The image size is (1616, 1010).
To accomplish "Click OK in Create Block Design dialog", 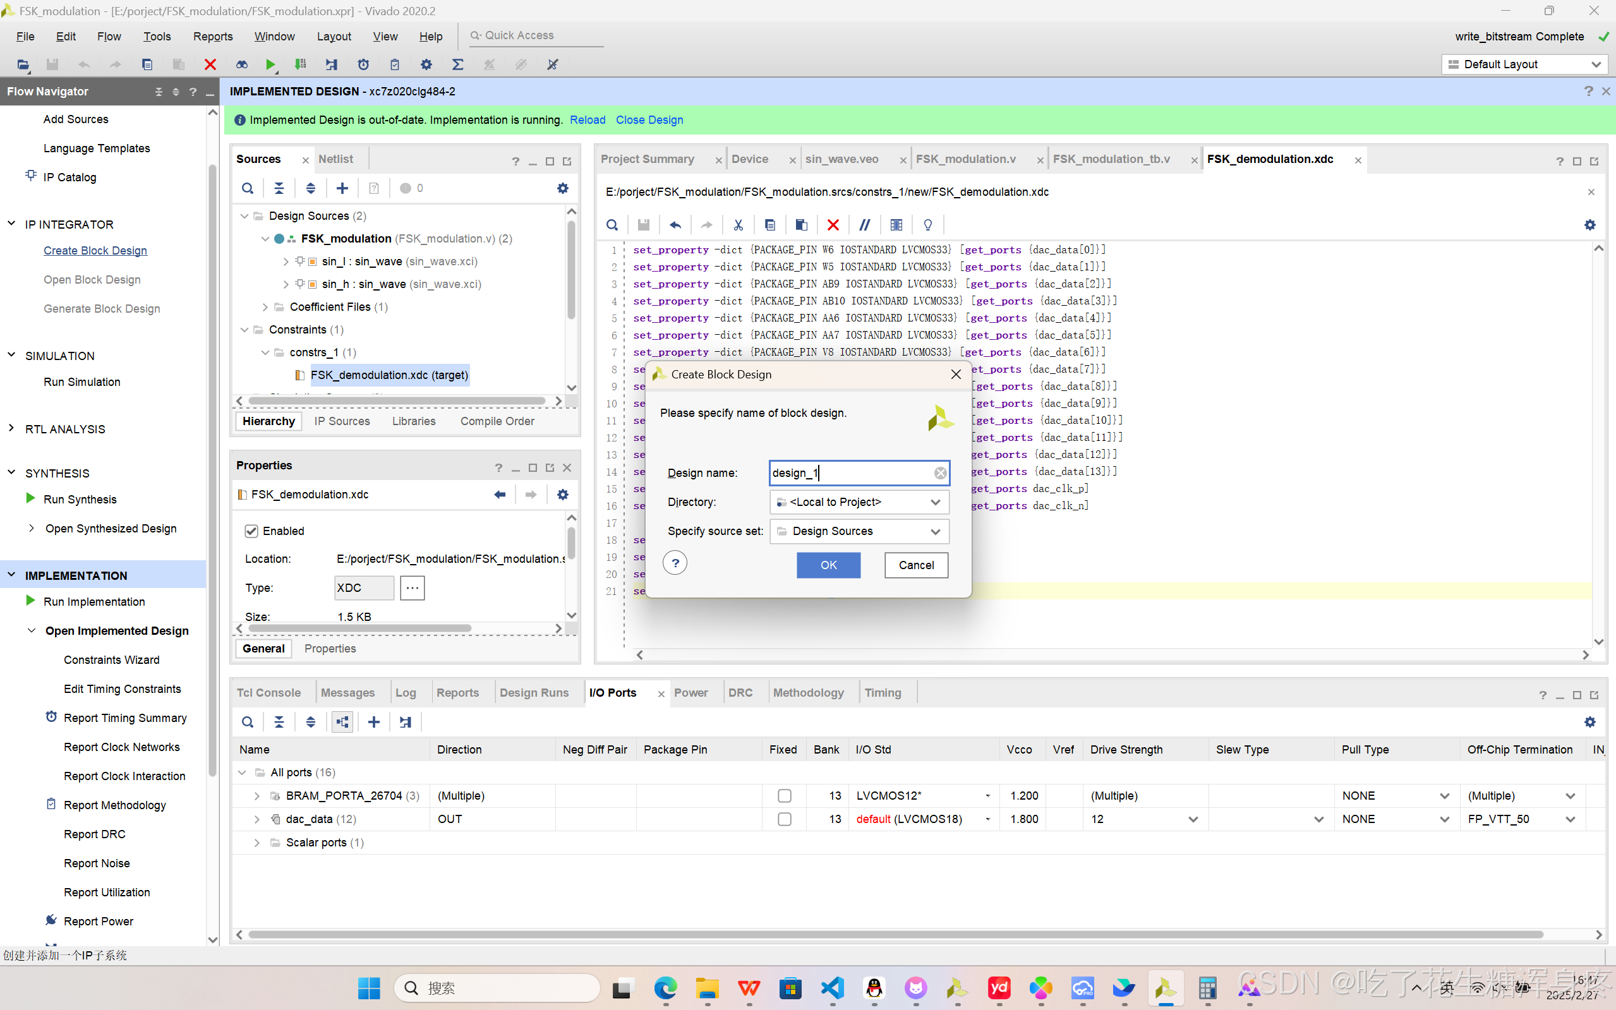I will 828,565.
